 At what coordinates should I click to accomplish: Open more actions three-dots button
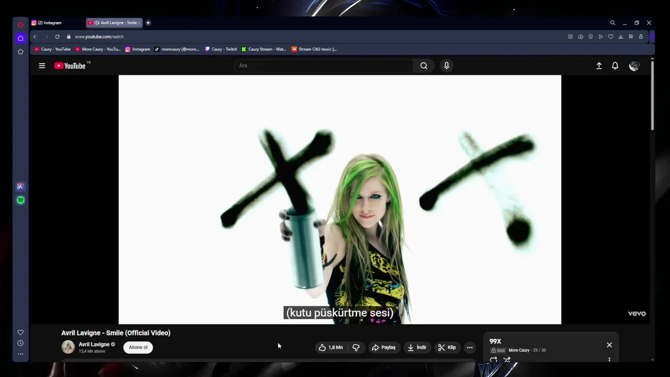[470, 347]
